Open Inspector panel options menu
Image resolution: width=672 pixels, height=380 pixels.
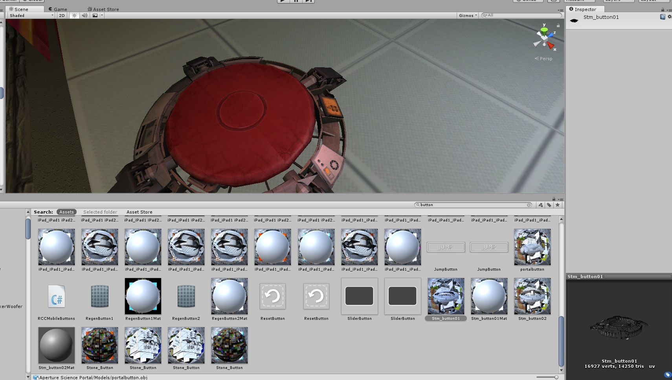point(668,10)
